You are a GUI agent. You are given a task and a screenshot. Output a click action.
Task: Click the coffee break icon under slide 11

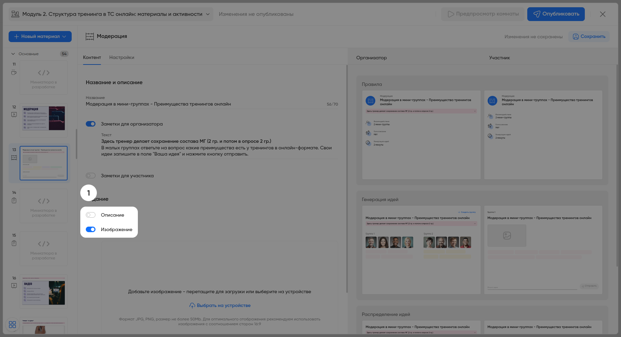(x=14, y=72)
